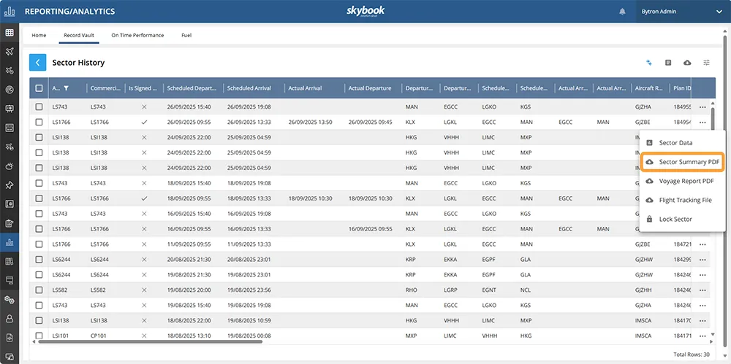Click the report document icon in toolbar
The height and width of the screenshot is (364, 731).
(668, 63)
